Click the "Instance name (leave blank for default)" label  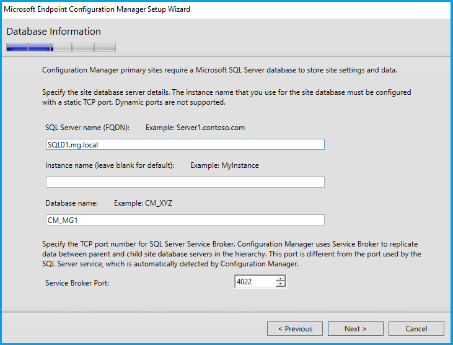[110, 165]
